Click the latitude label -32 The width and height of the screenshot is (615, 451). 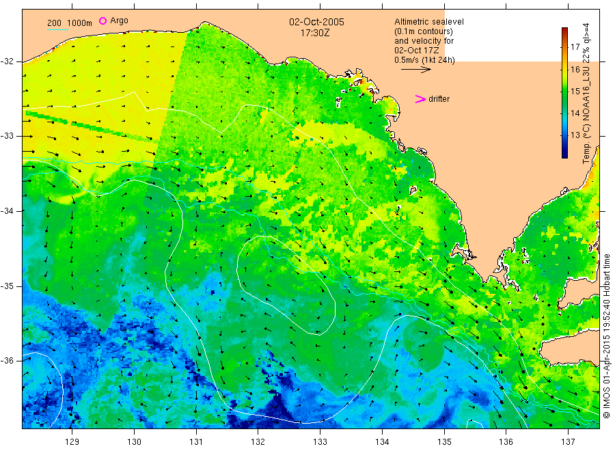click(7, 61)
